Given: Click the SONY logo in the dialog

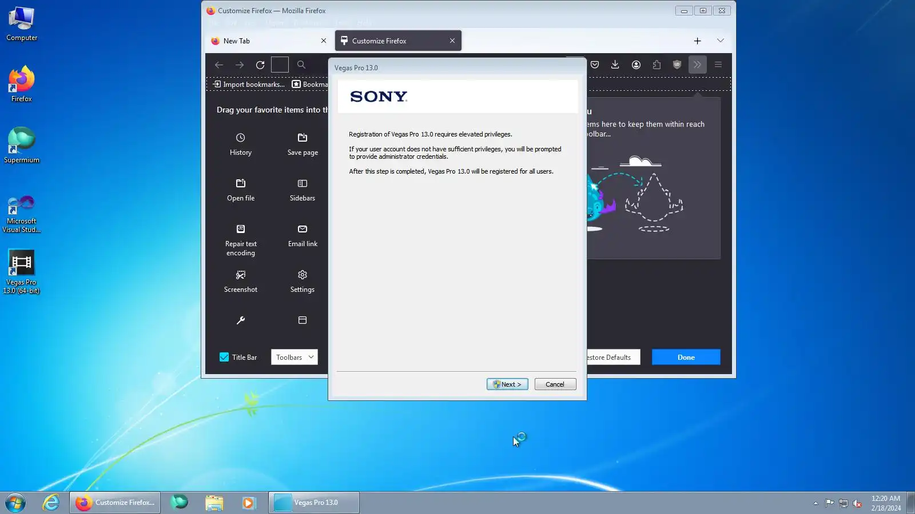Looking at the screenshot, I should pyautogui.click(x=379, y=97).
